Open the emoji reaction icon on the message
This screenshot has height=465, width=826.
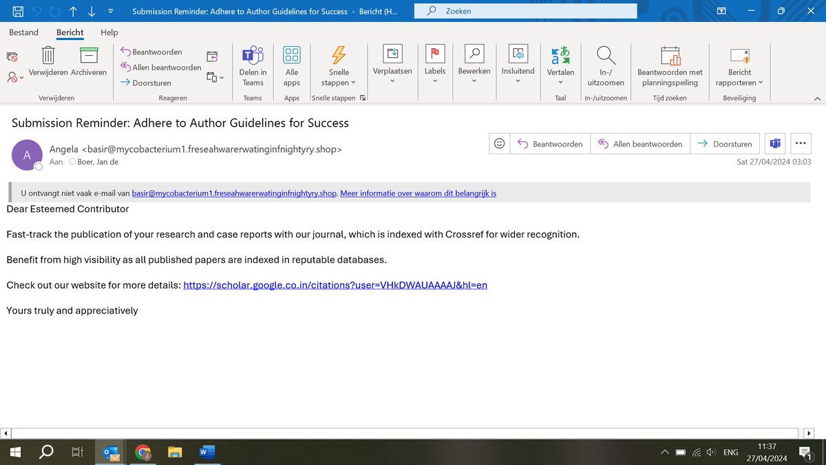coord(499,143)
